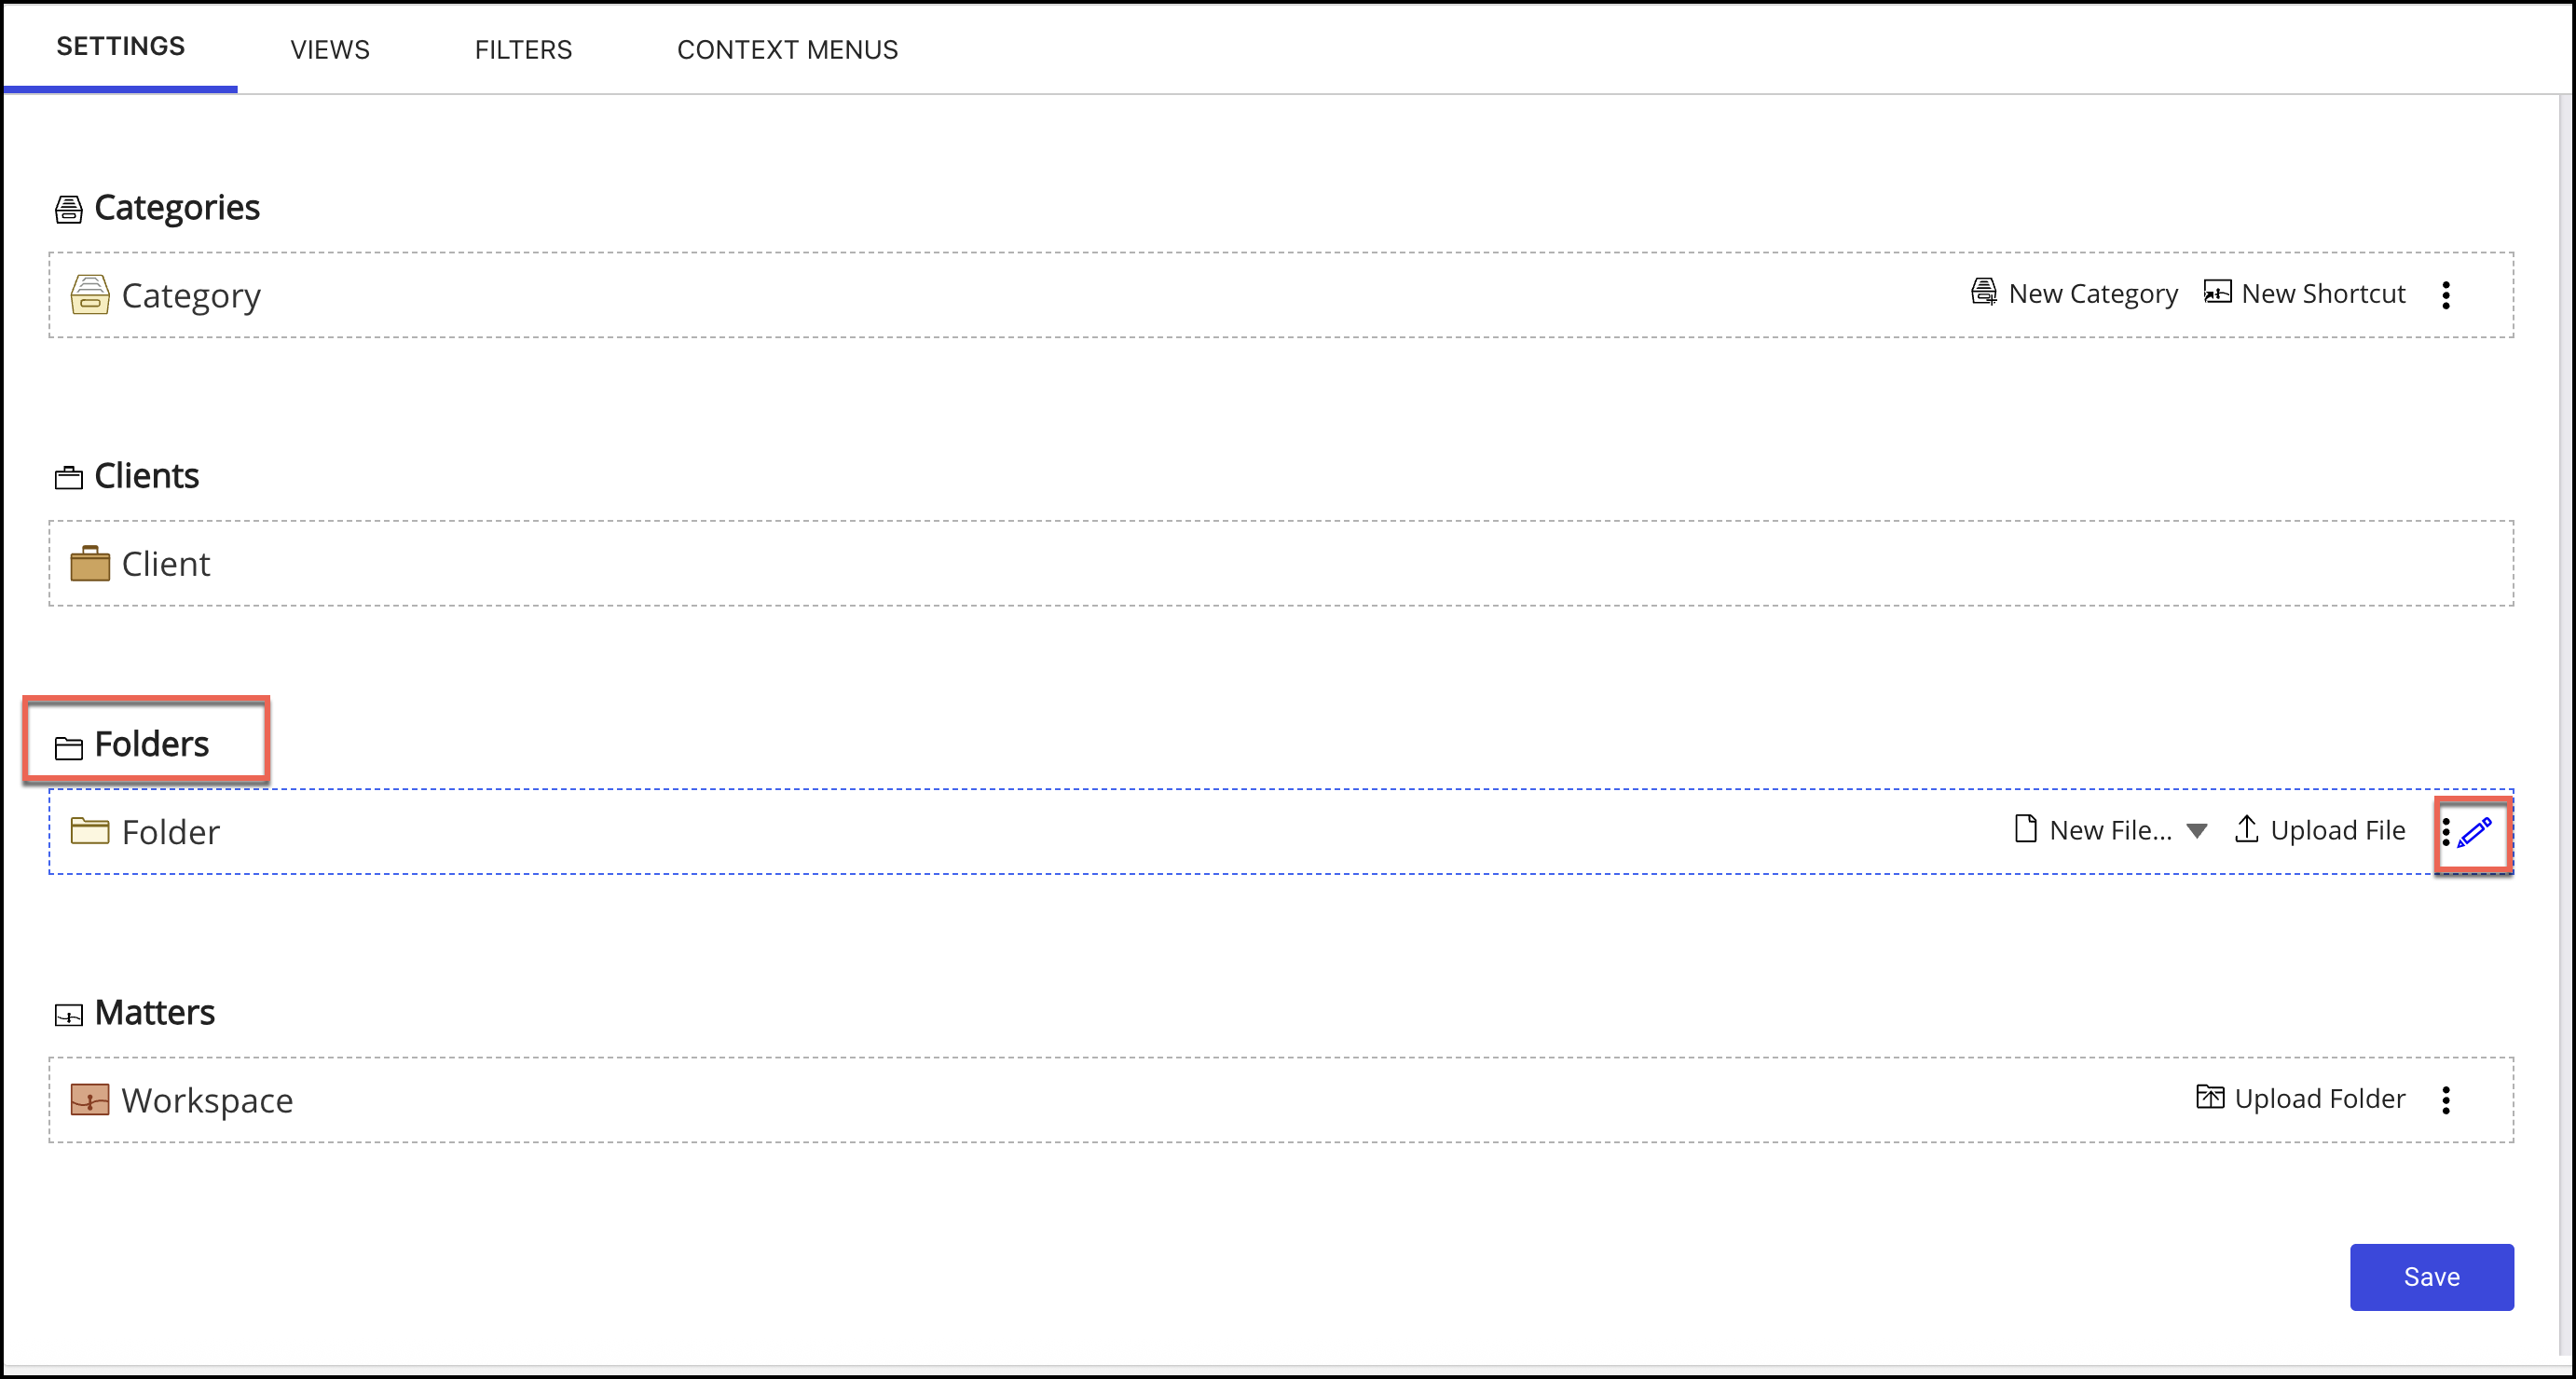Switch to the Views tab
This screenshot has height=1379, width=2576.
[x=329, y=49]
